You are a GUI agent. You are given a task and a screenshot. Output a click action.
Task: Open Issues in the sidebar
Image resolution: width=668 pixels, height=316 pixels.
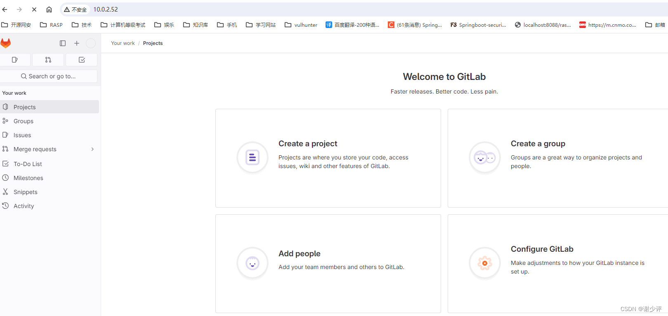pyautogui.click(x=50, y=135)
